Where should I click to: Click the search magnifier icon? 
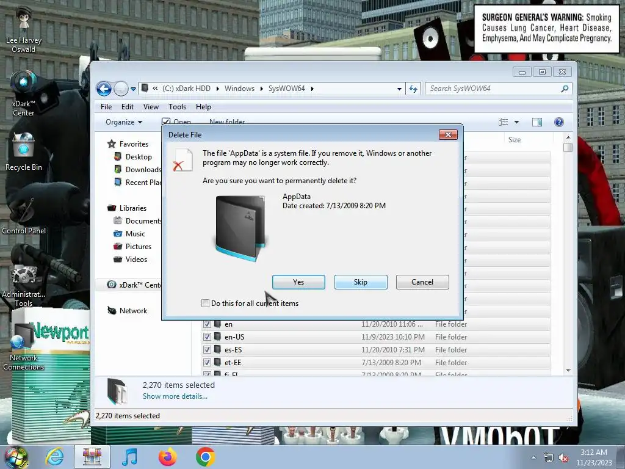coord(565,89)
